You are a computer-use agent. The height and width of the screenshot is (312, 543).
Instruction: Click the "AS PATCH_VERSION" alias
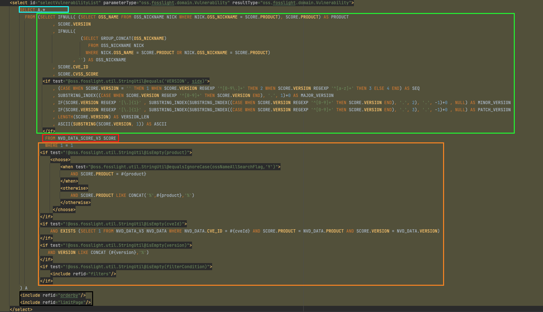(x=490, y=110)
